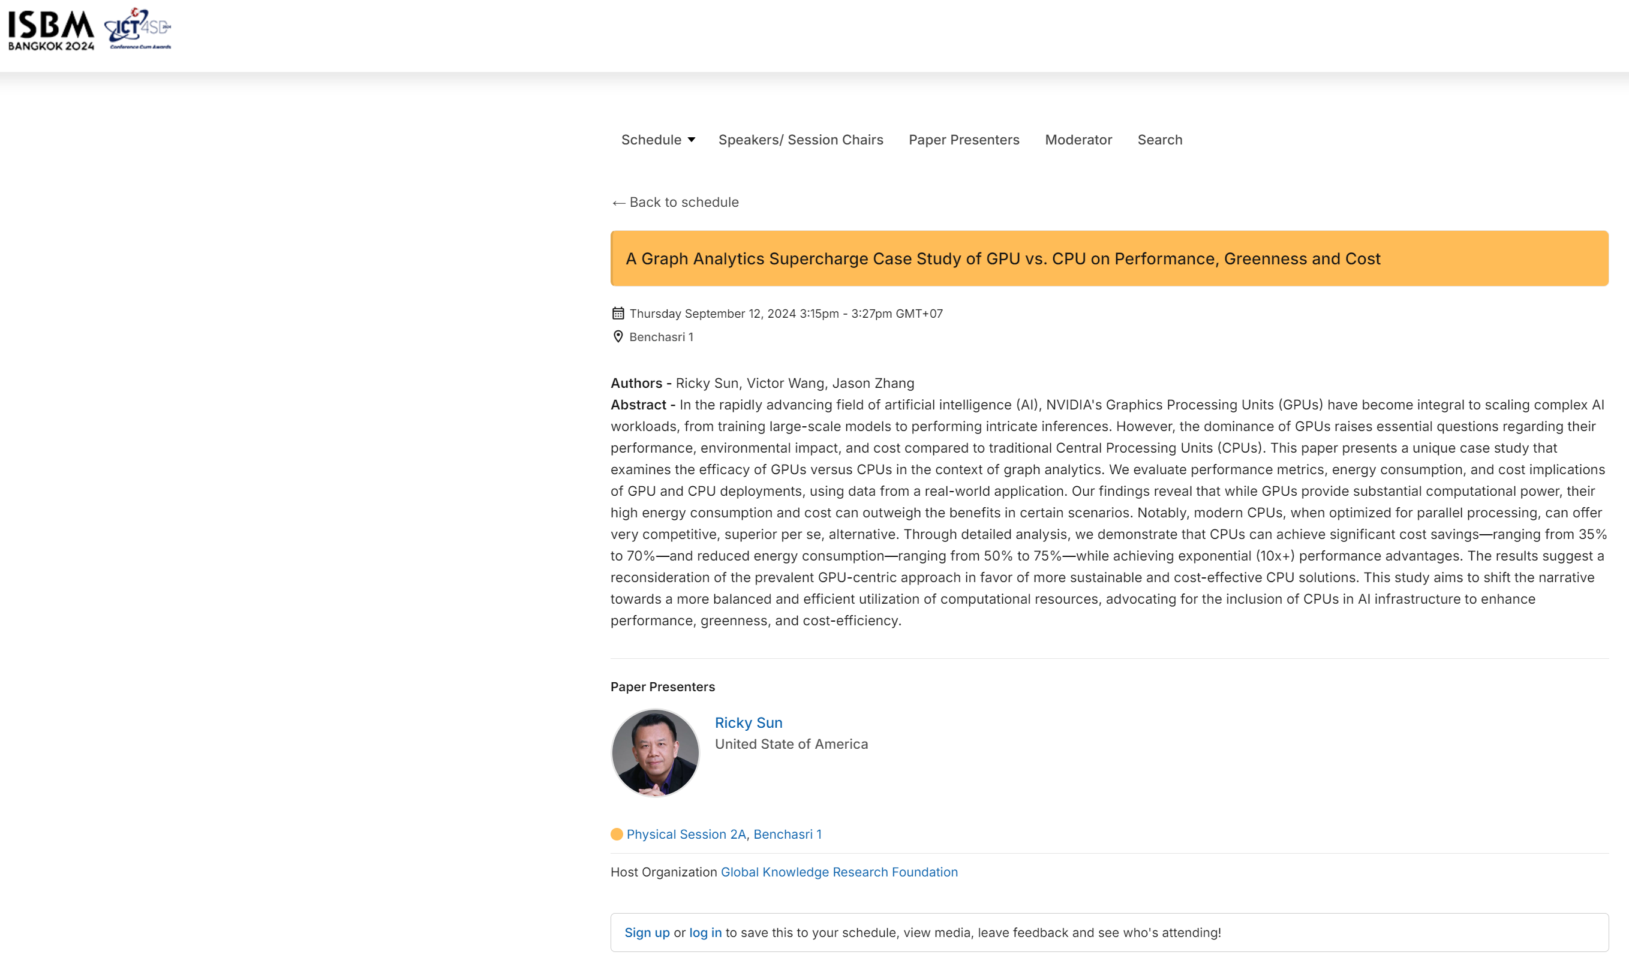
Task: Visit Global Knowledge Research Foundation link
Action: (x=838, y=872)
